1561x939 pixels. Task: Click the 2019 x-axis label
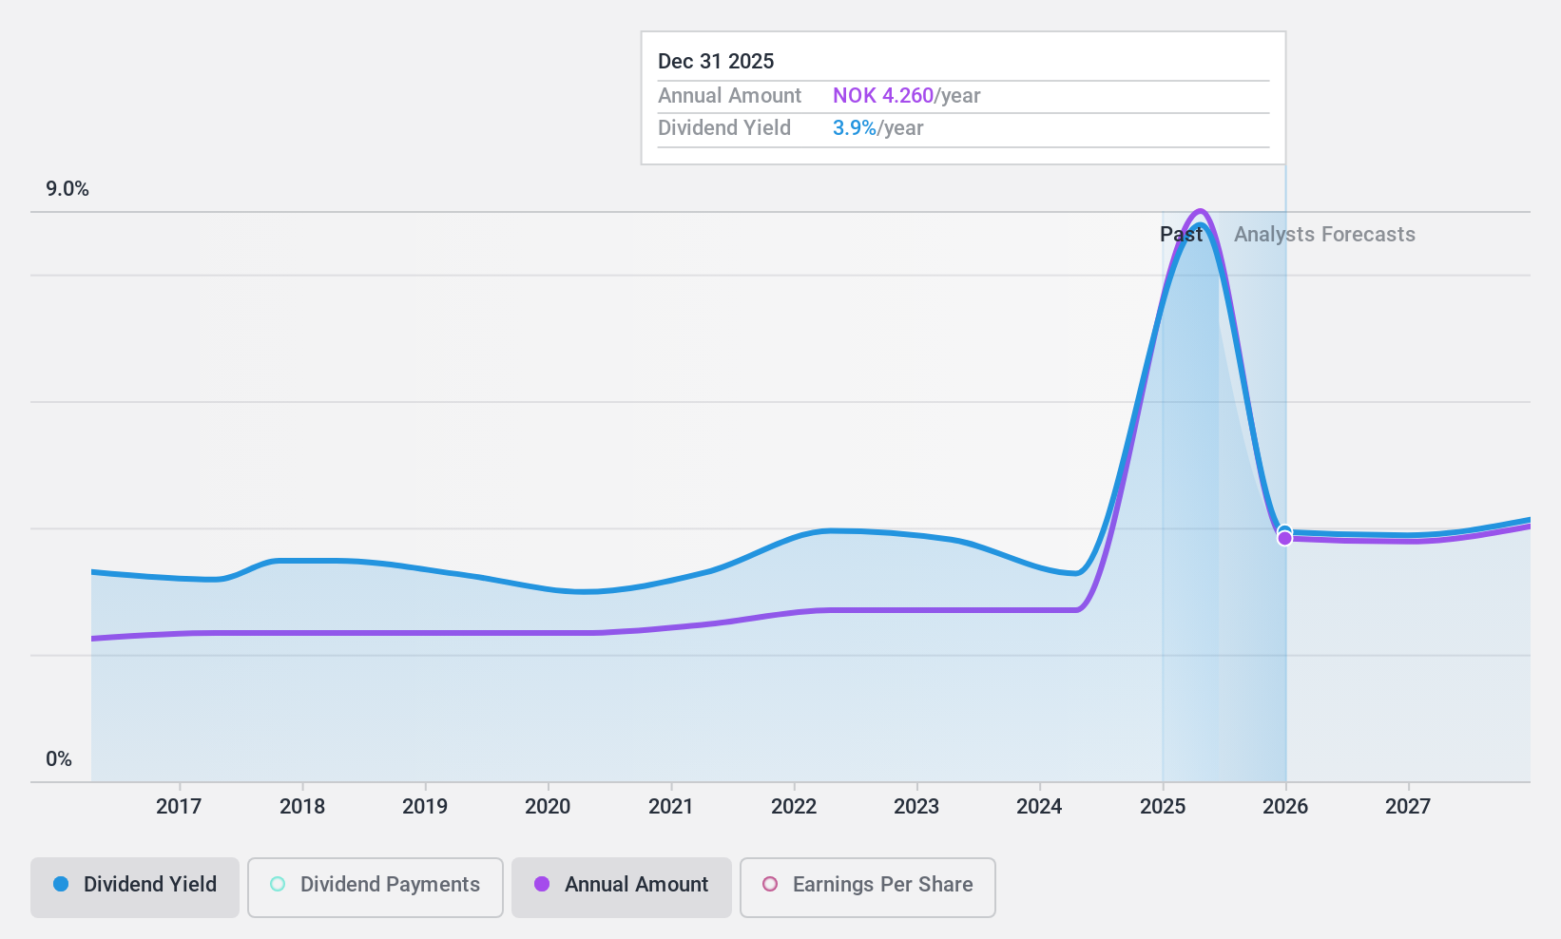425,807
